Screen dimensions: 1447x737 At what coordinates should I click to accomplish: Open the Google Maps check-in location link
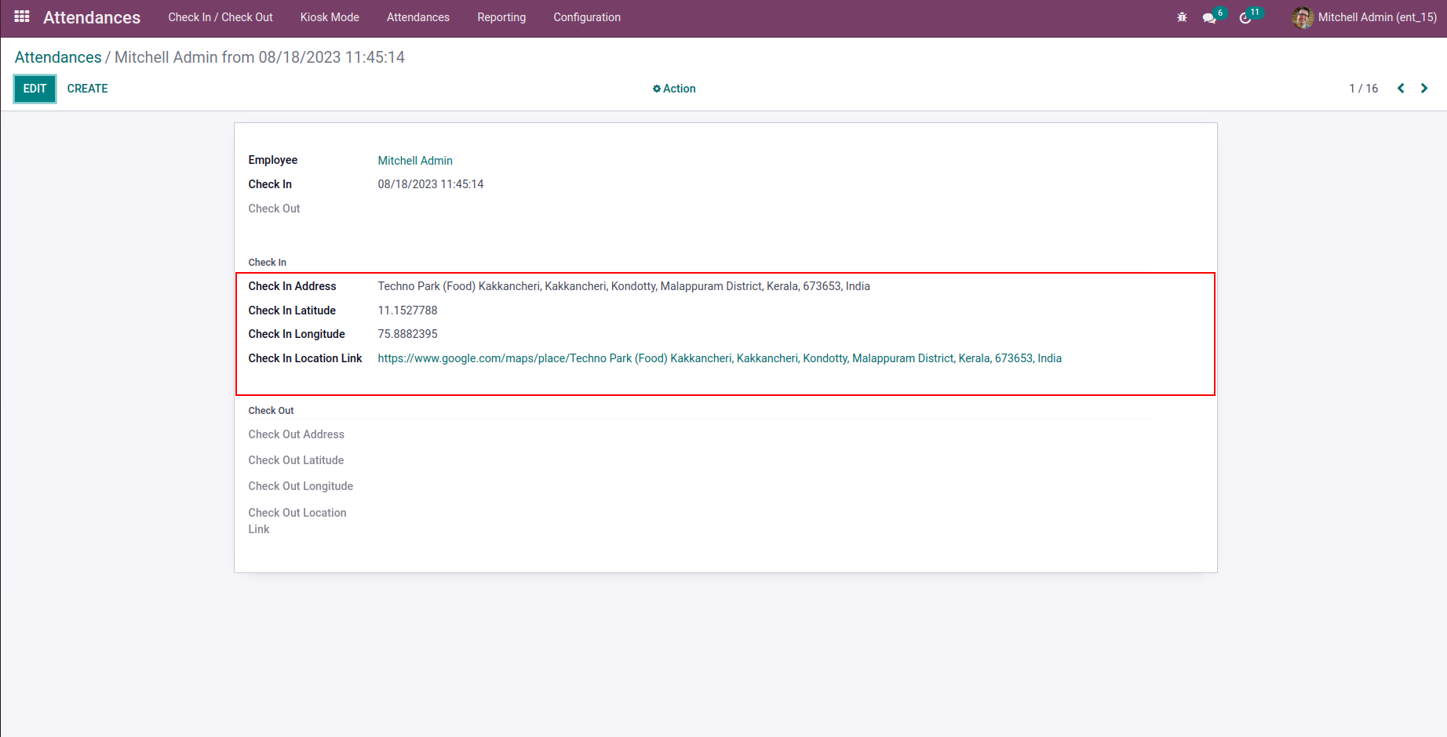pos(720,358)
